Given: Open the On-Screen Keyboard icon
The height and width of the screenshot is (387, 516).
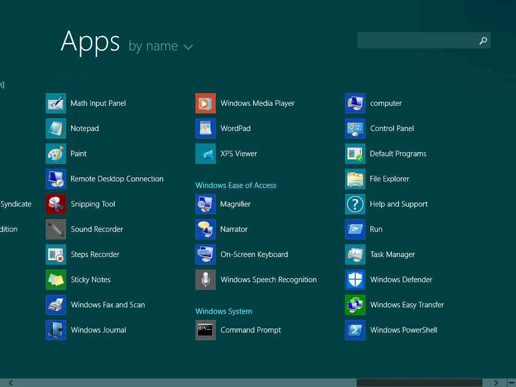Looking at the screenshot, I should click(206, 254).
